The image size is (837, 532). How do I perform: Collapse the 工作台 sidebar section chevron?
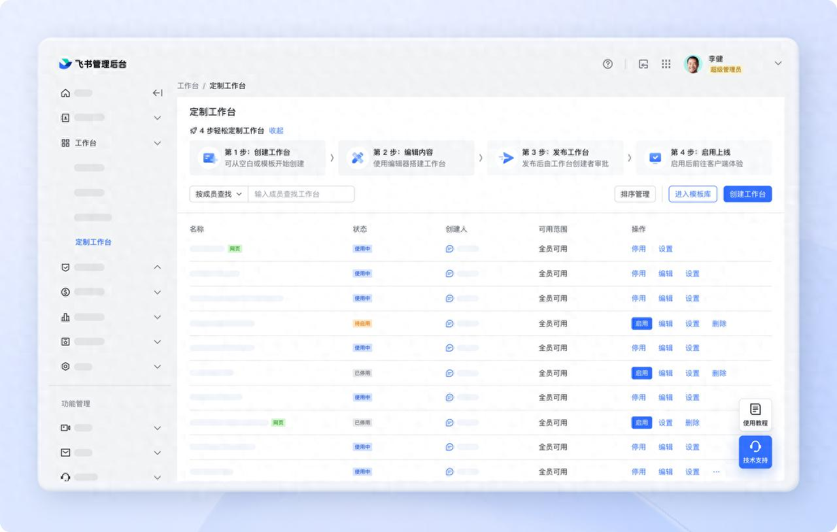(x=157, y=143)
